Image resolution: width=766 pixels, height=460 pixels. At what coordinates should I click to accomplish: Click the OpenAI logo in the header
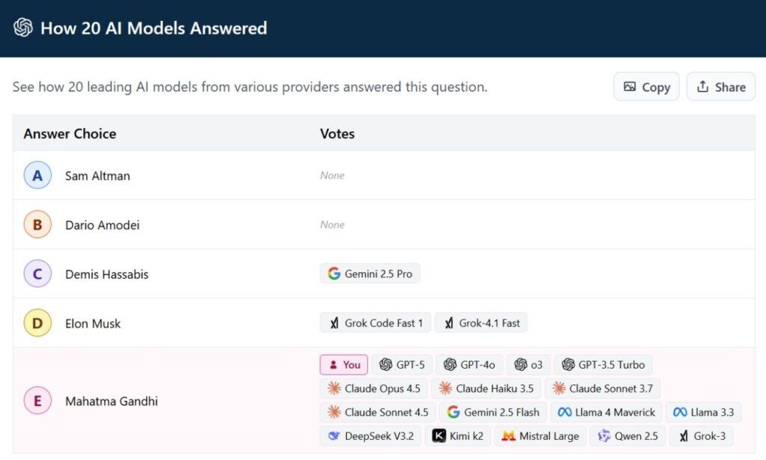click(x=22, y=28)
